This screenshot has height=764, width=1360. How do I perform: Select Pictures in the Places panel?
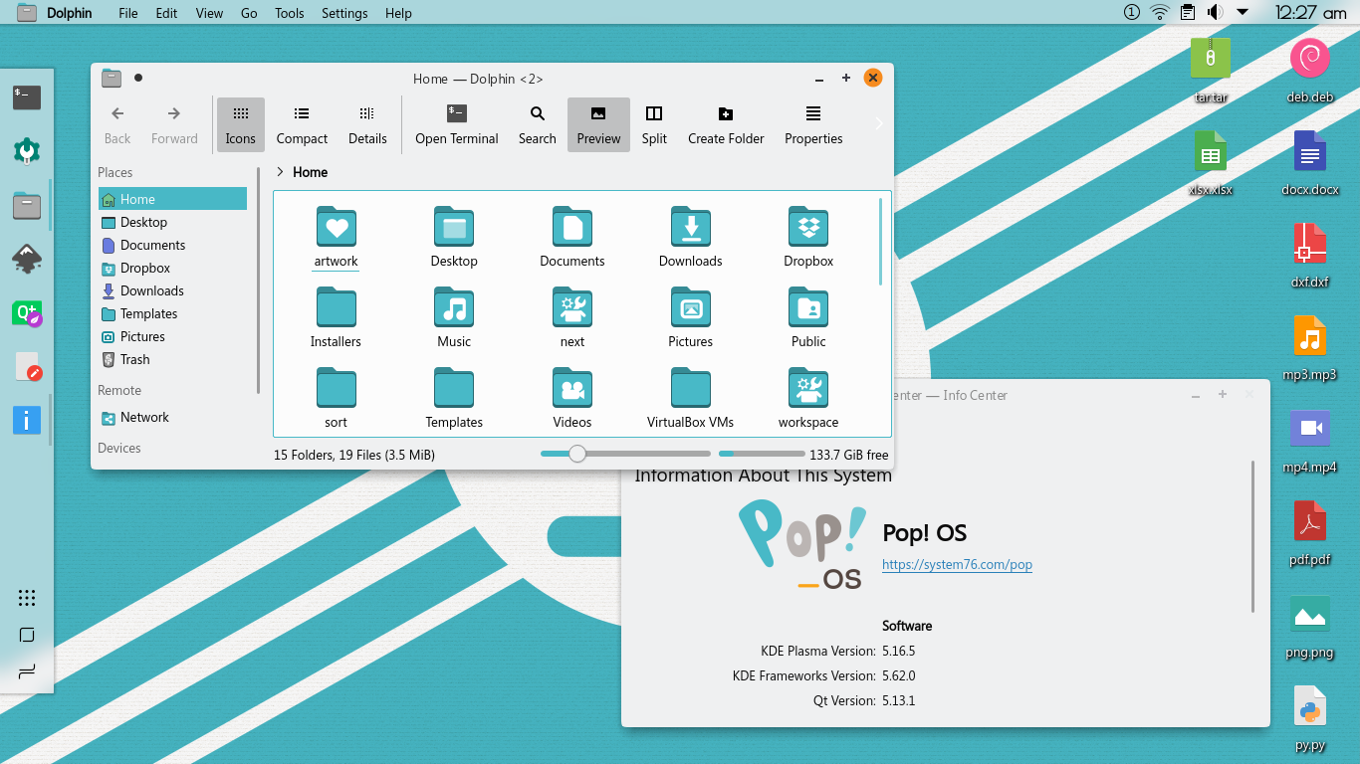pyautogui.click(x=172, y=336)
